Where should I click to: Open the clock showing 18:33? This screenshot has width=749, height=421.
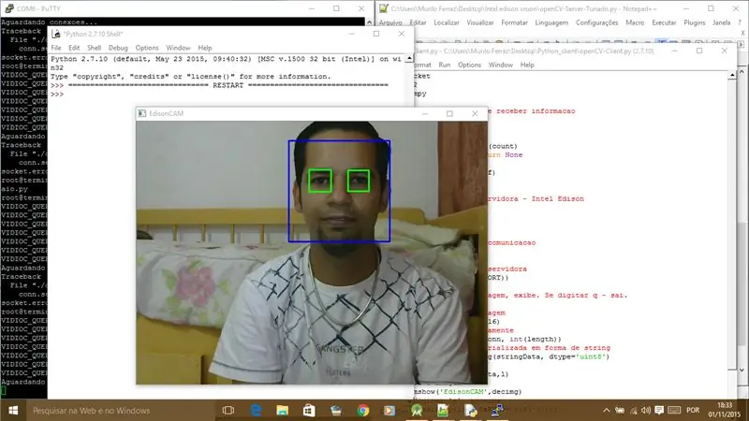point(724,410)
